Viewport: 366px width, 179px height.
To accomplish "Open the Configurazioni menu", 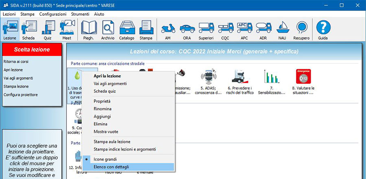I will [53, 14].
